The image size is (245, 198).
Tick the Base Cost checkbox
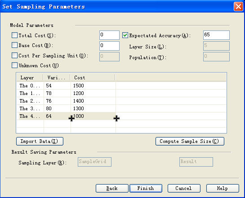14,45
